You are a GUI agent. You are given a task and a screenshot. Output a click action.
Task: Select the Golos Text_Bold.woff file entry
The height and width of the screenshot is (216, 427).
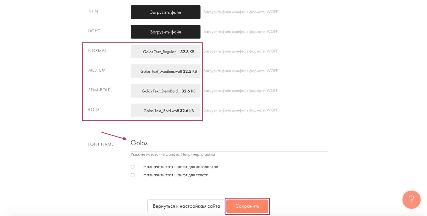(165, 111)
